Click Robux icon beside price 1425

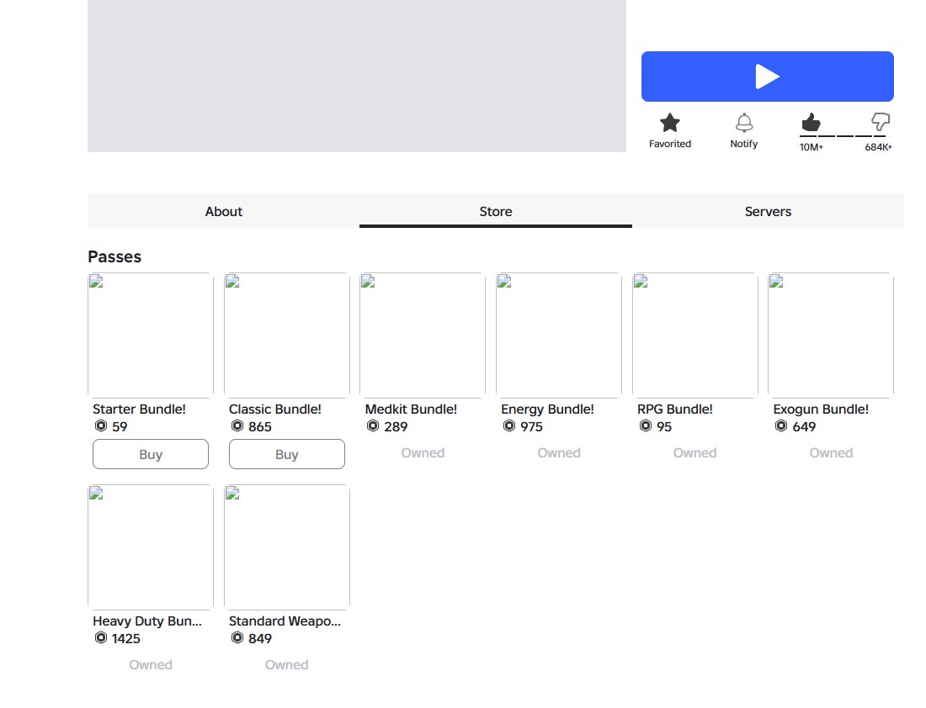(x=101, y=638)
